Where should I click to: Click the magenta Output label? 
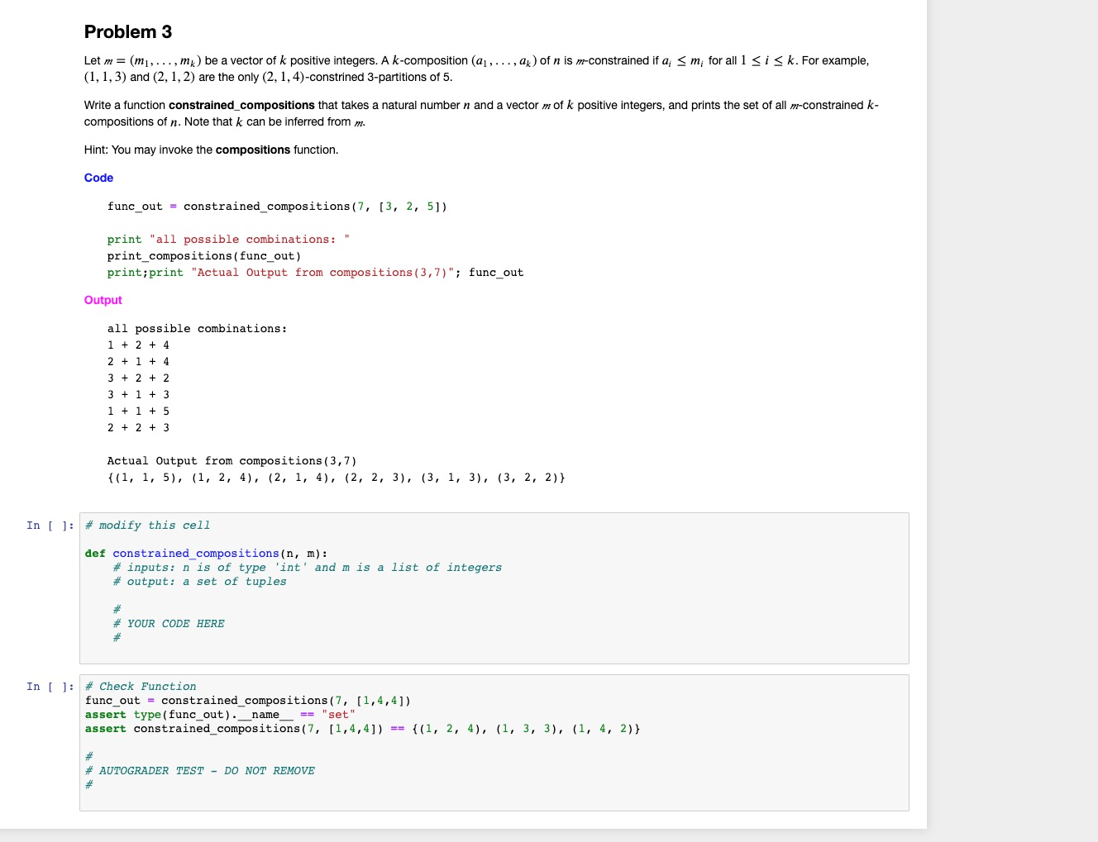click(103, 300)
